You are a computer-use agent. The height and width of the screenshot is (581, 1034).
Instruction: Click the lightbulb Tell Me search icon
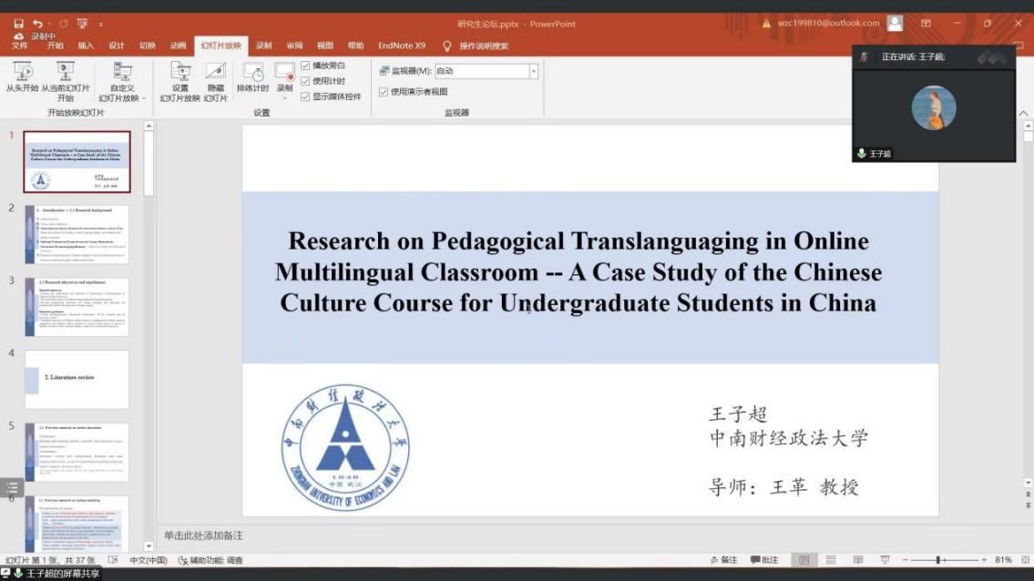(x=447, y=46)
